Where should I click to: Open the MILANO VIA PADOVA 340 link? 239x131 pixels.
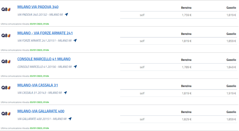click(38, 7)
